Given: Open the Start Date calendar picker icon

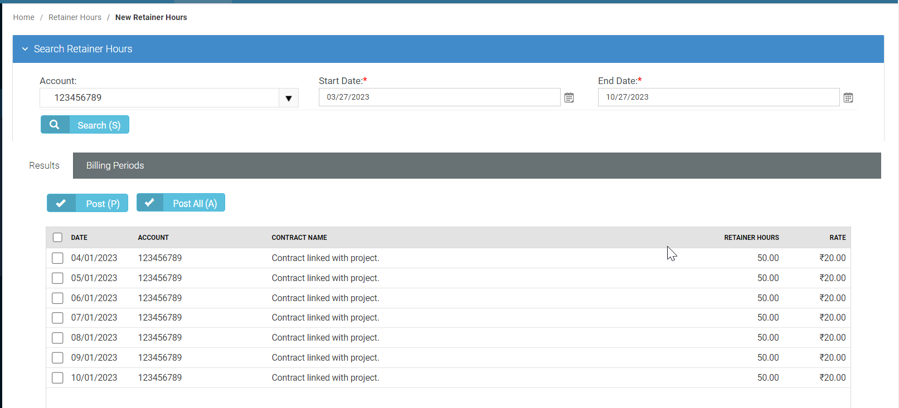Looking at the screenshot, I should coord(568,98).
